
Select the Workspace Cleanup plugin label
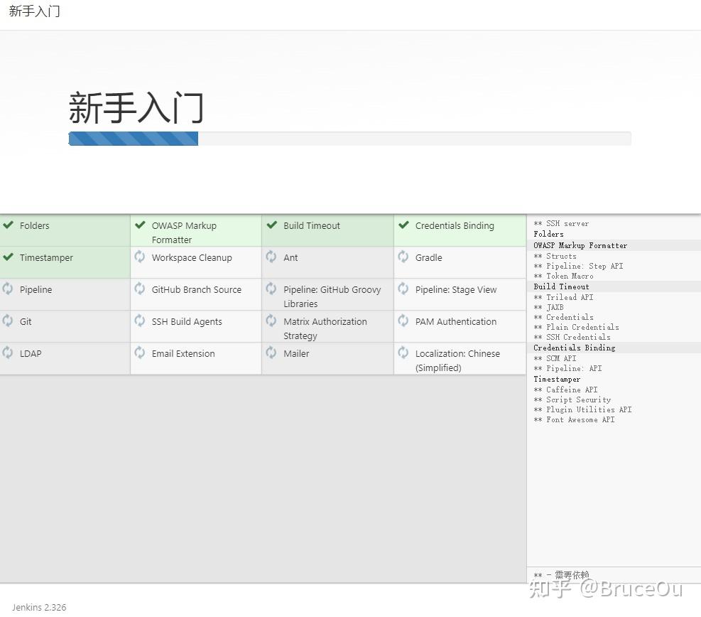(192, 258)
